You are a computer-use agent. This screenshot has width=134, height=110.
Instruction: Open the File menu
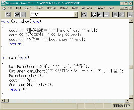point(10,8)
